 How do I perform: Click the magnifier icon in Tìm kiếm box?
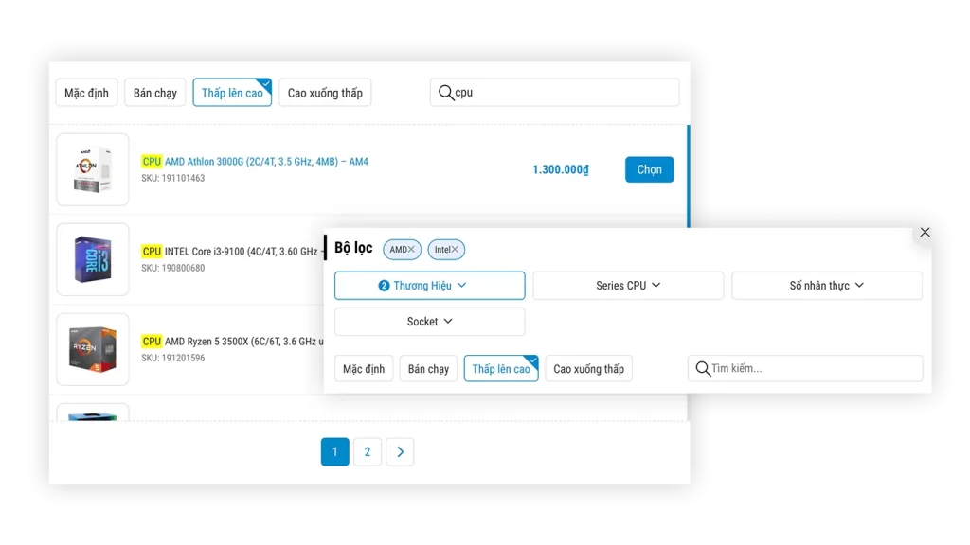[x=703, y=369]
